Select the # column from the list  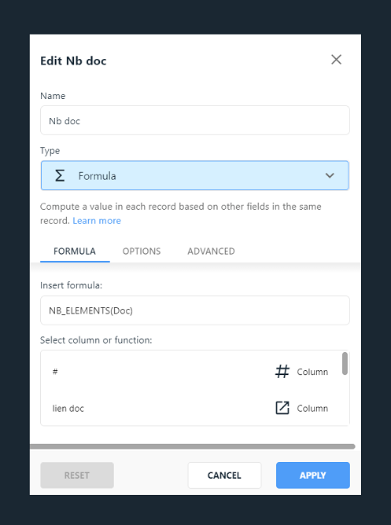coord(190,372)
